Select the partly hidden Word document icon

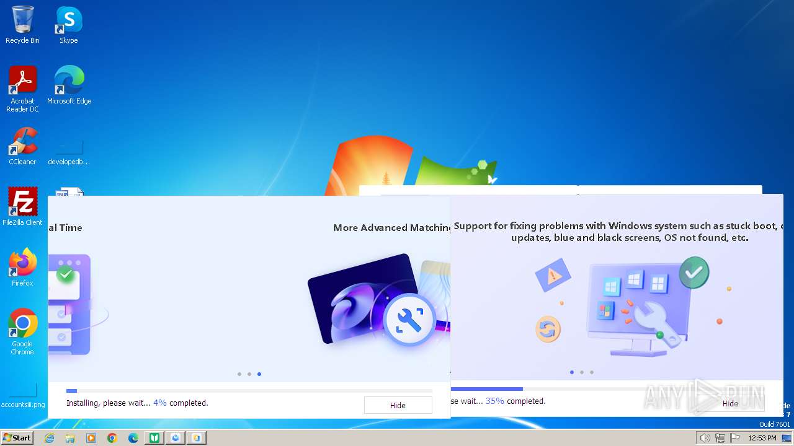tap(69, 192)
